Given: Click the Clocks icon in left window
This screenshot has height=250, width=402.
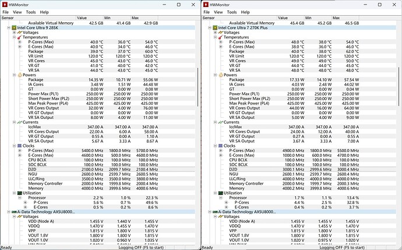Looking at the screenshot, I should [x=19, y=146].
